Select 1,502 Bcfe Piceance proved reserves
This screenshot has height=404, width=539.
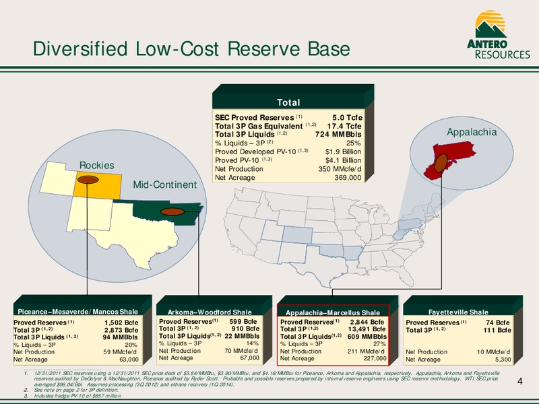click(121, 323)
